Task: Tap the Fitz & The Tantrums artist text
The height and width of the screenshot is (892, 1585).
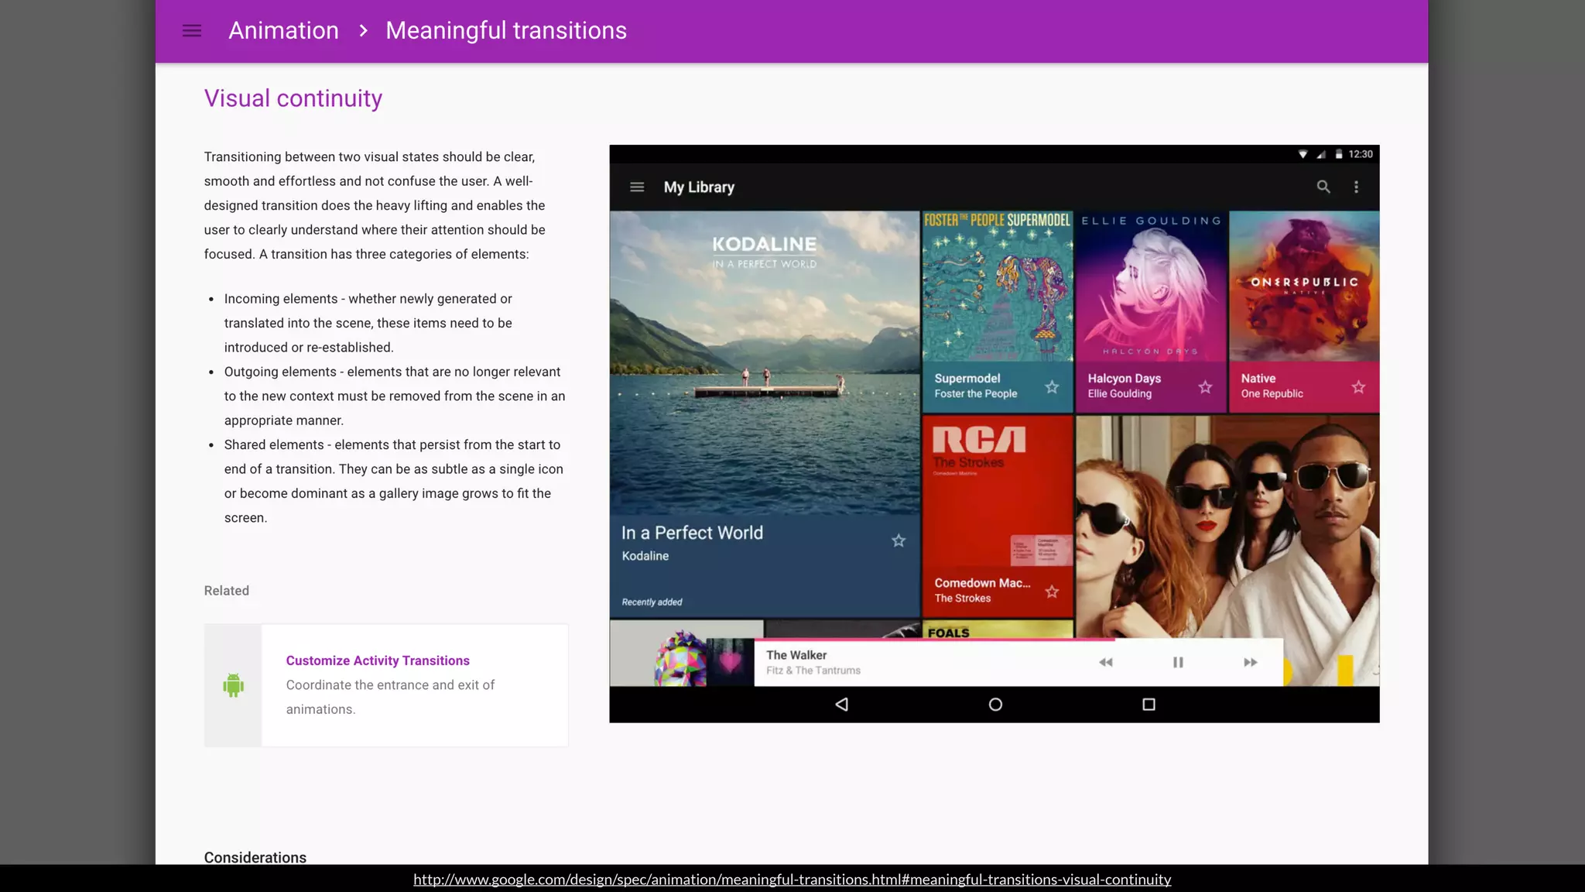Action: point(813,671)
